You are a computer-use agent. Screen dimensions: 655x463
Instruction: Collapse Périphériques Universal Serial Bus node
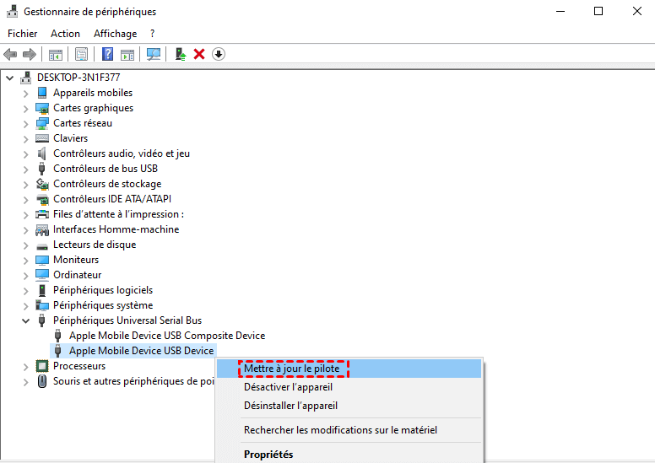pyautogui.click(x=25, y=320)
